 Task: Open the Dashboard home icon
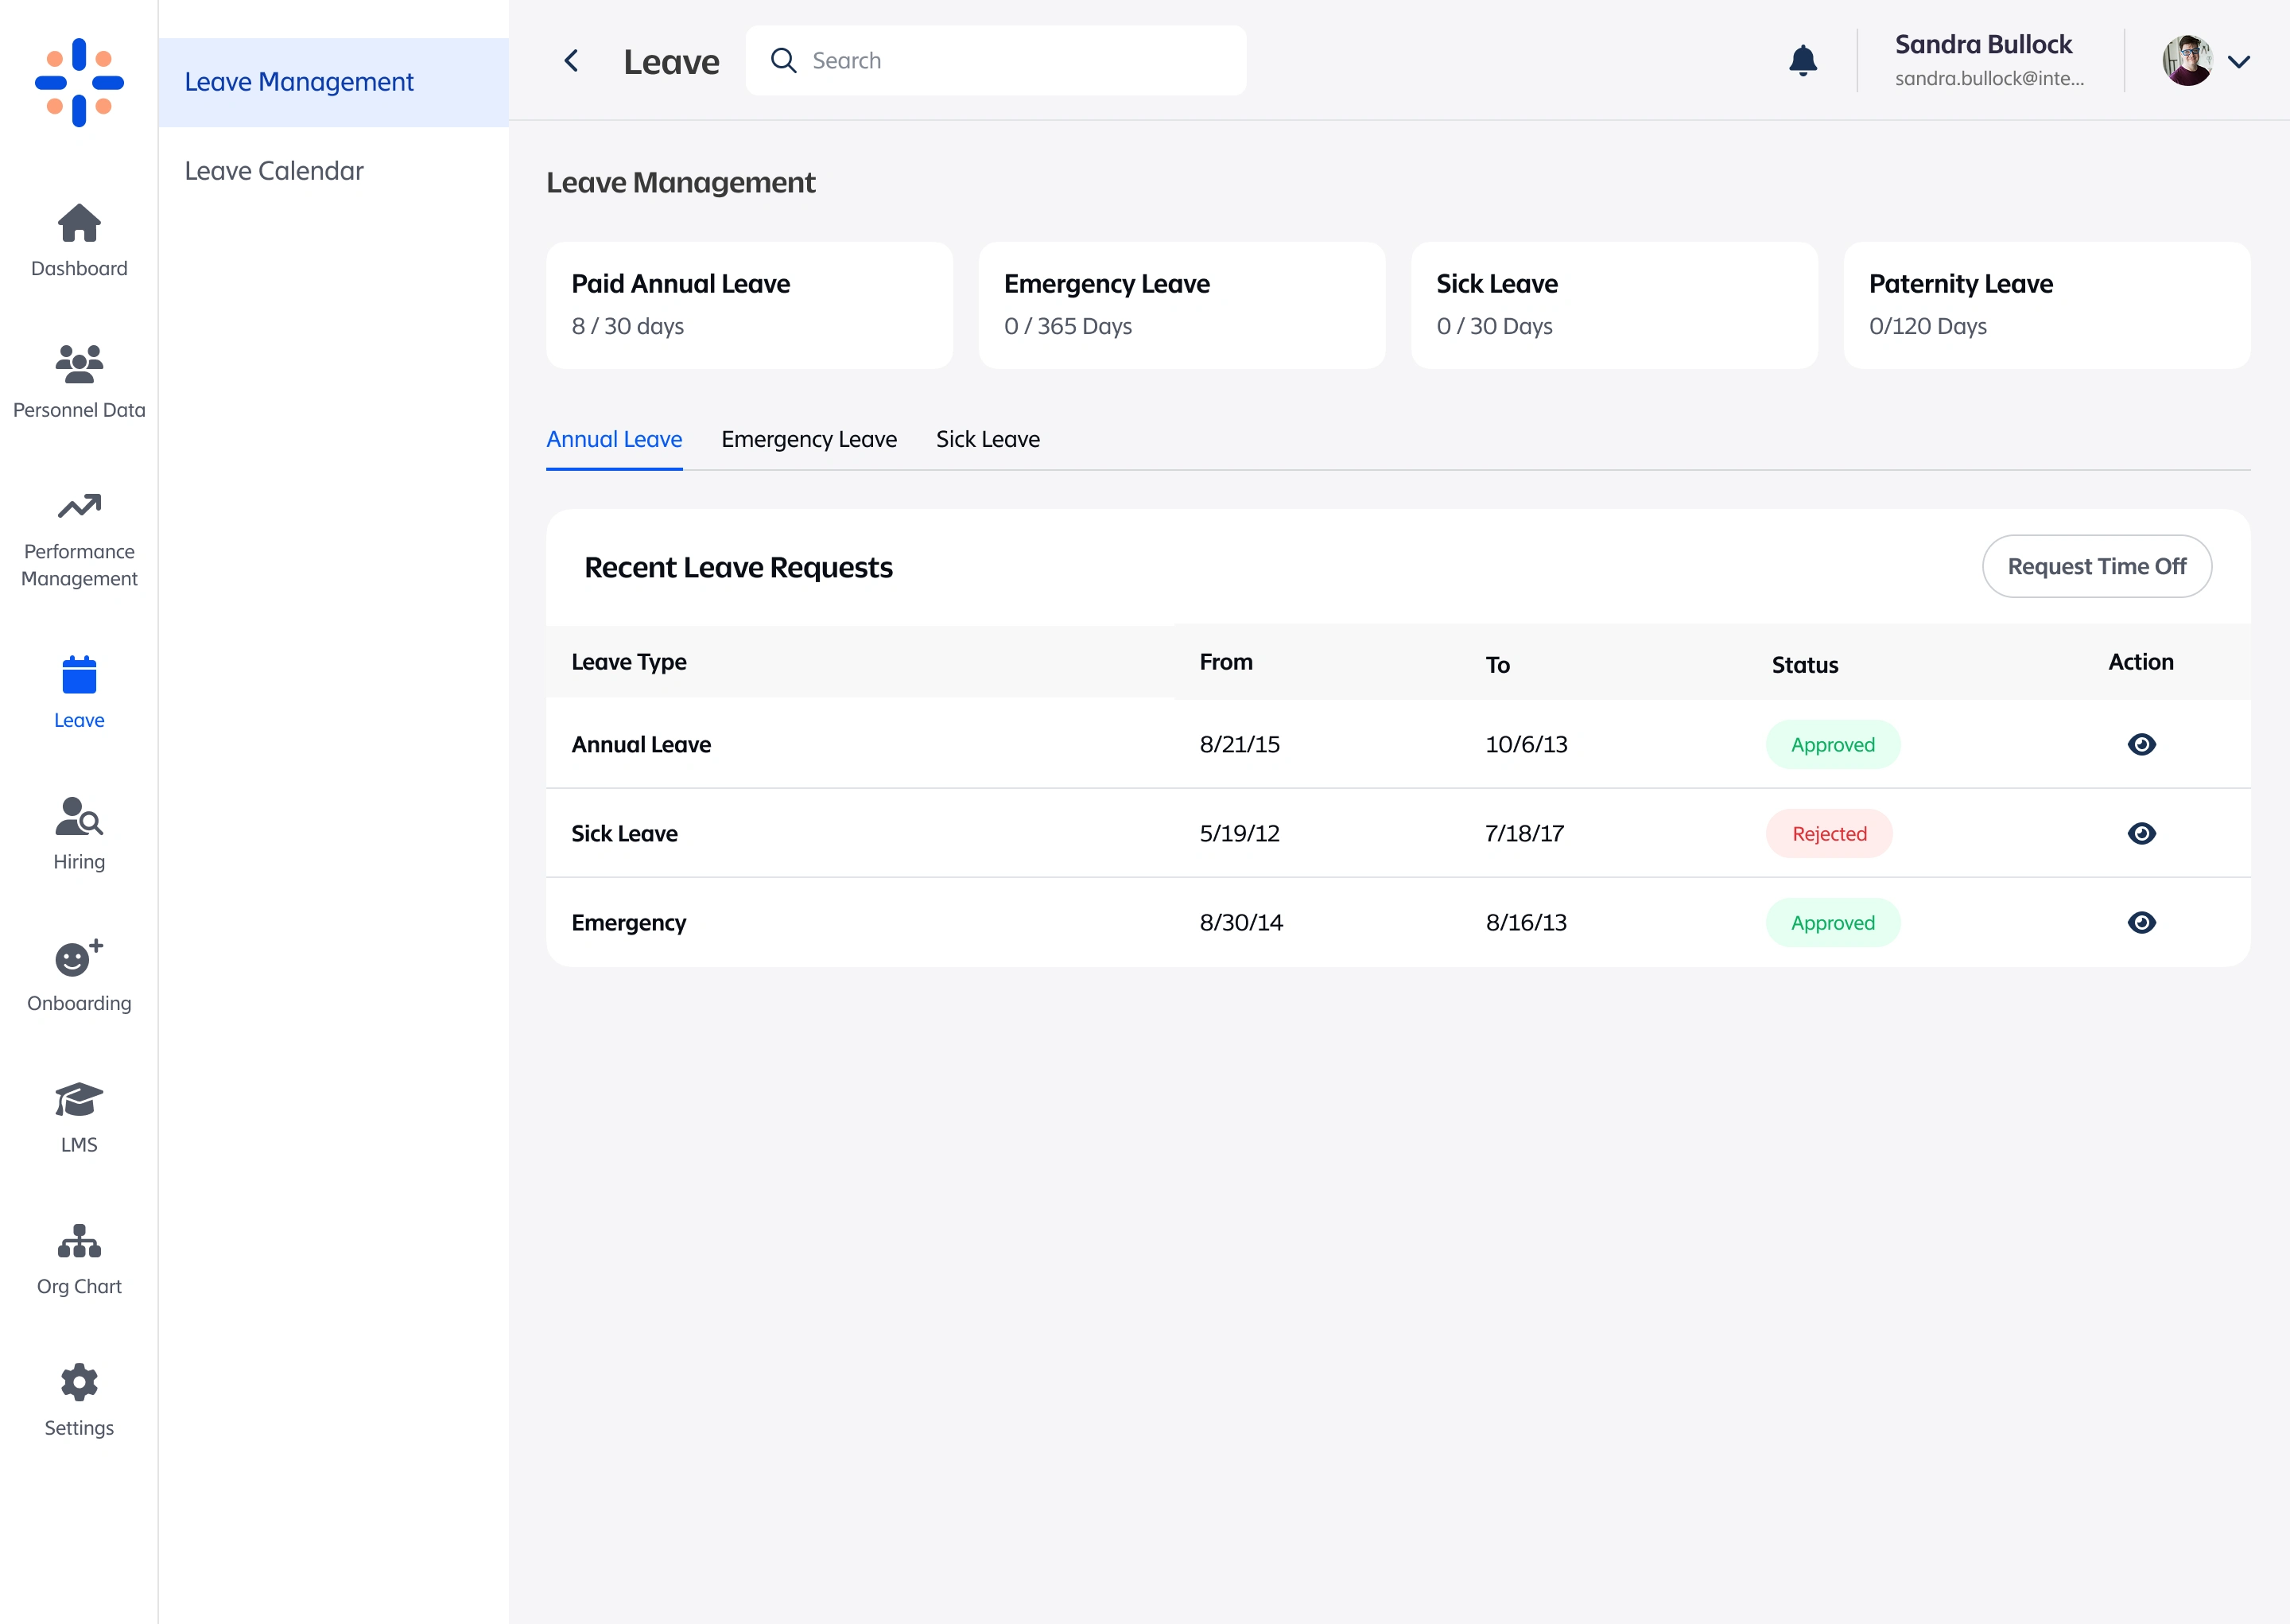(x=79, y=224)
